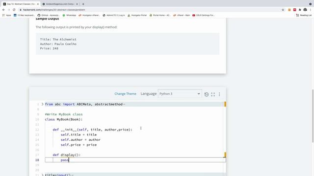Open the GitHub bookmark
314x176 pixels.
[x=49, y=15]
